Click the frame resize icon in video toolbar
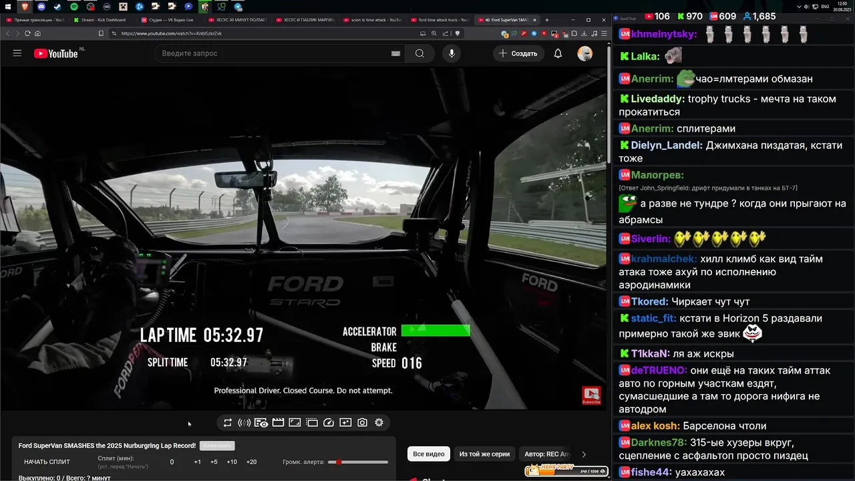The height and width of the screenshot is (481, 855). [295, 423]
